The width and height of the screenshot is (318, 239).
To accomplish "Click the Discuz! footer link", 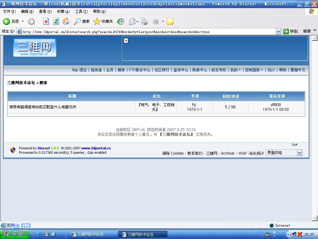I will [43, 148].
